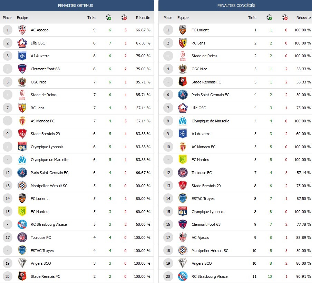Image resolution: width=312 pixels, height=283 pixels.
Task: Sort Penalties Concédés by Réussite column
Action: [x=303, y=18]
